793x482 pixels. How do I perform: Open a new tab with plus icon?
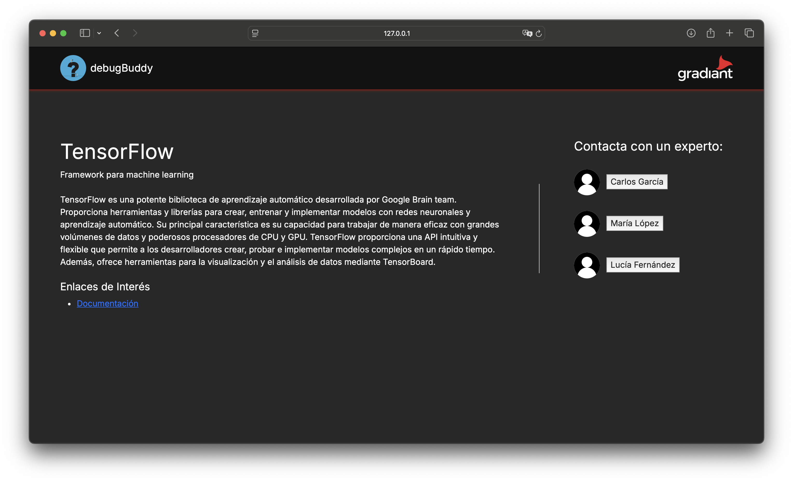[x=730, y=33]
